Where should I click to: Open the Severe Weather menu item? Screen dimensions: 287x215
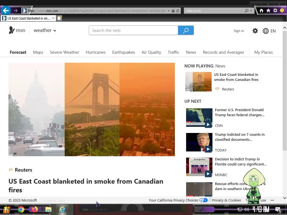64,52
